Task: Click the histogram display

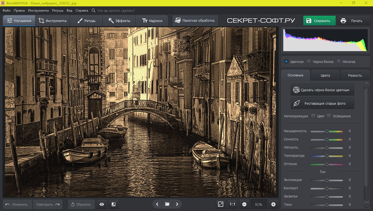Action: coord(325,40)
